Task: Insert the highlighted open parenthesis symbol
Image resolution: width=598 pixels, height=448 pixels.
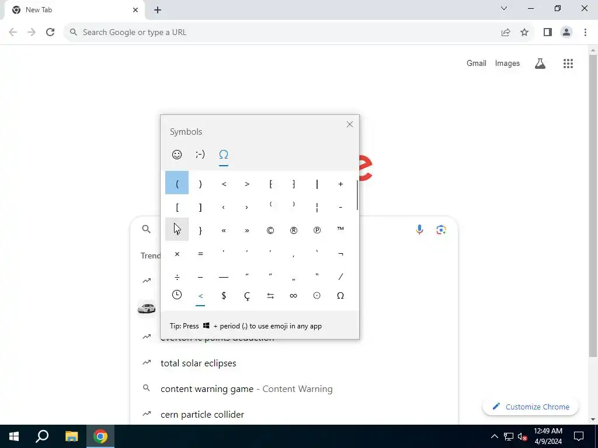Action: point(177,183)
